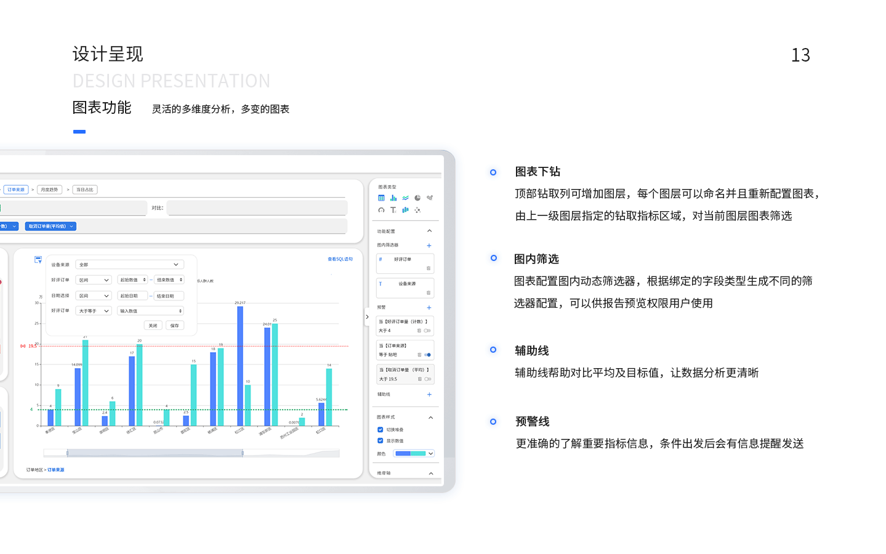Select the gauge chart type icon

(x=381, y=210)
